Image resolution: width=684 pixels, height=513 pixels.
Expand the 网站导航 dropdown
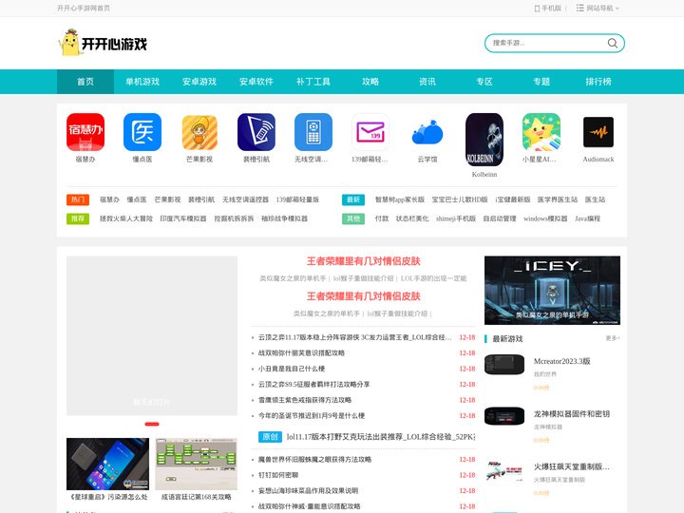coord(598,9)
